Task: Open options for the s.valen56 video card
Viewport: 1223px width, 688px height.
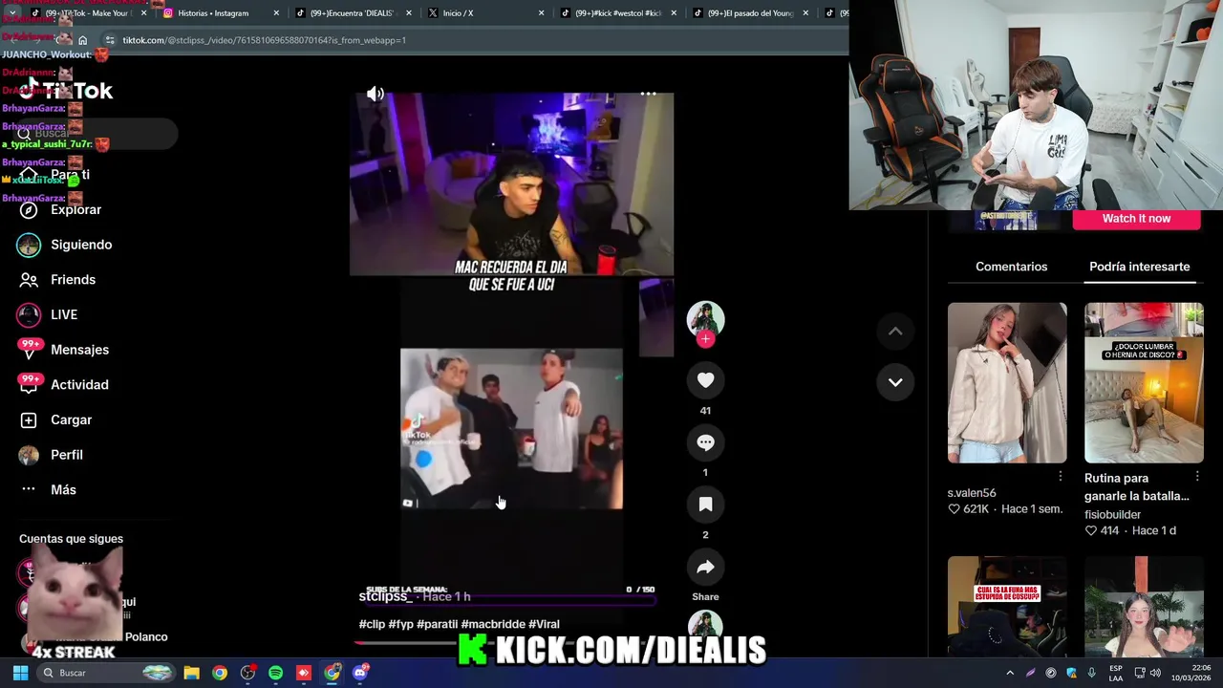Action: [1060, 476]
